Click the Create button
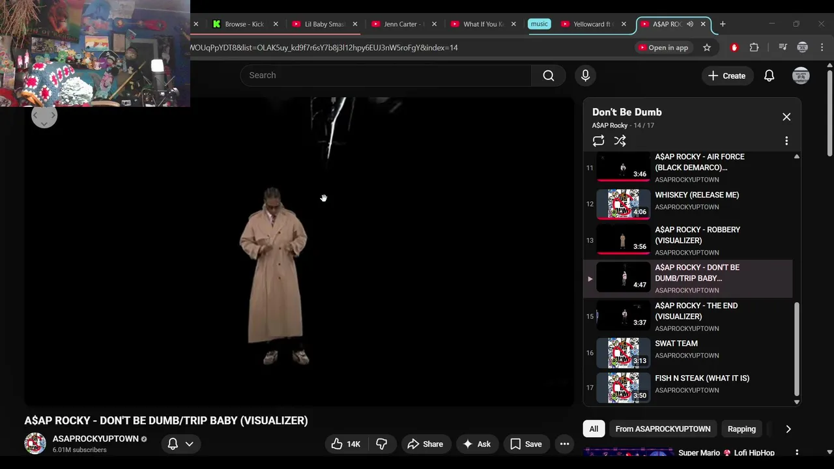The height and width of the screenshot is (469, 834). [726, 76]
